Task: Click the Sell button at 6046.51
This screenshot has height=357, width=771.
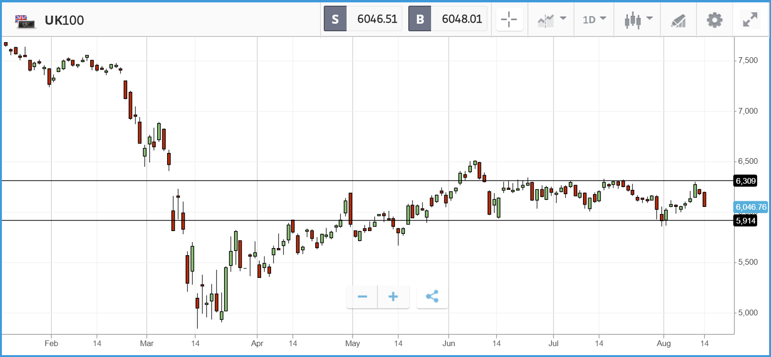Action: 363,19
